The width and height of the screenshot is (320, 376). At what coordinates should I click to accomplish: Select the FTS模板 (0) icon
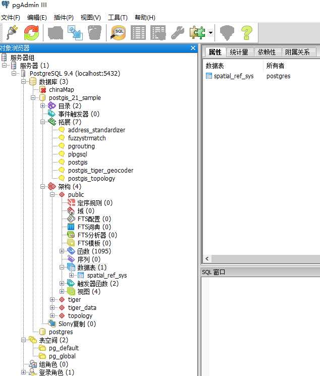(x=71, y=243)
